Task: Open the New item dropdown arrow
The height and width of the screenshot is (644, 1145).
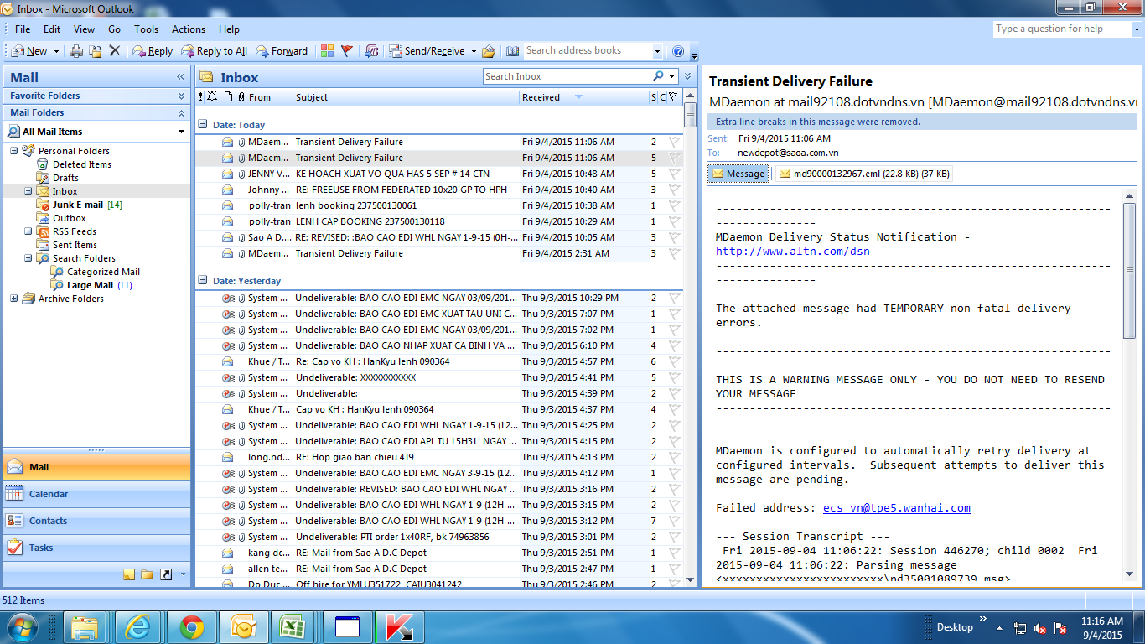Action: pyautogui.click(x=56, y=51)
